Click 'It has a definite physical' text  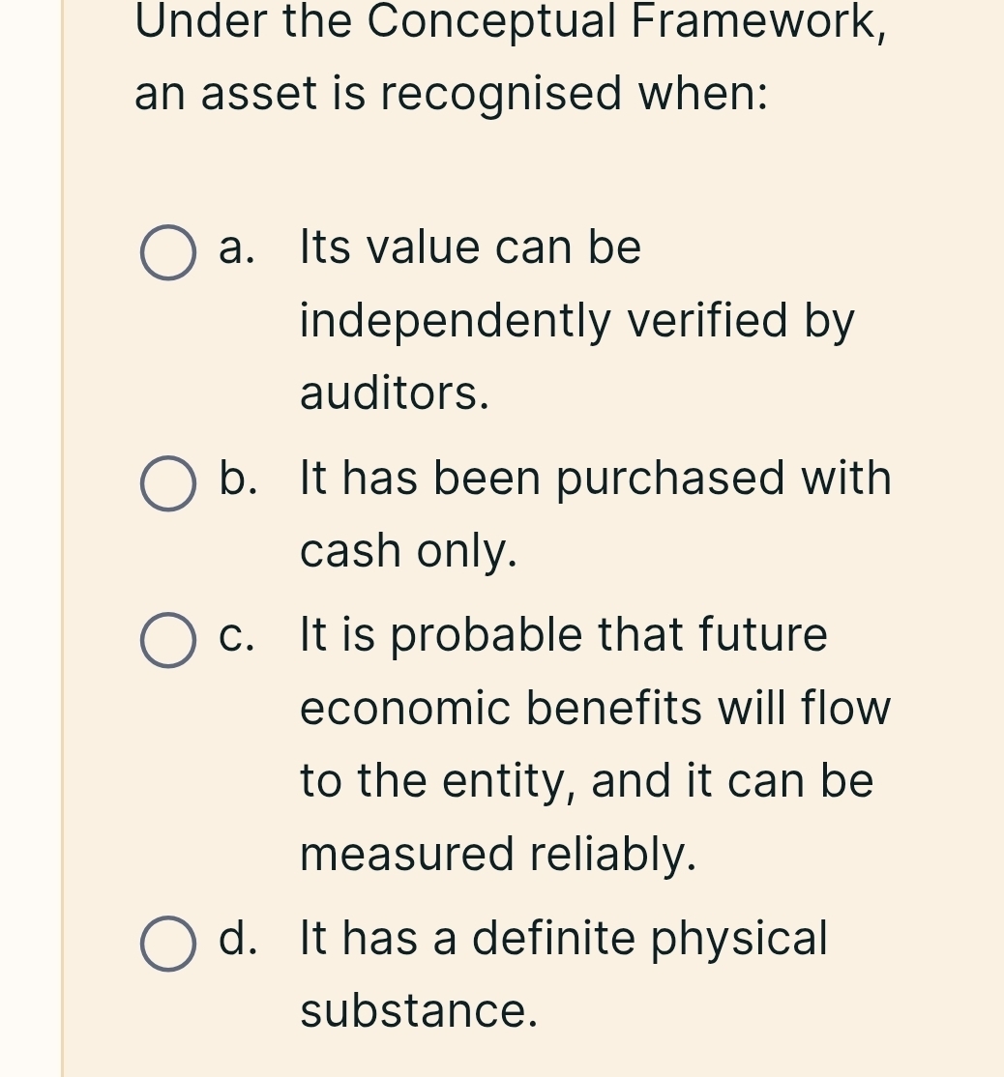point(564,938)
